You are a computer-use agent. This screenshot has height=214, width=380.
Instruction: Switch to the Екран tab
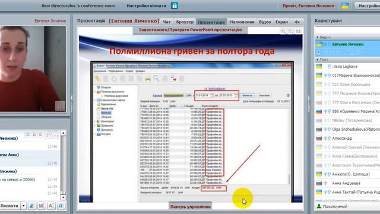pyautogui.click(x=281, y=22)
